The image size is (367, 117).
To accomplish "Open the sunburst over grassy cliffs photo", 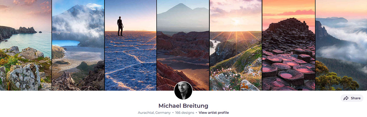I will coord(236,45).
